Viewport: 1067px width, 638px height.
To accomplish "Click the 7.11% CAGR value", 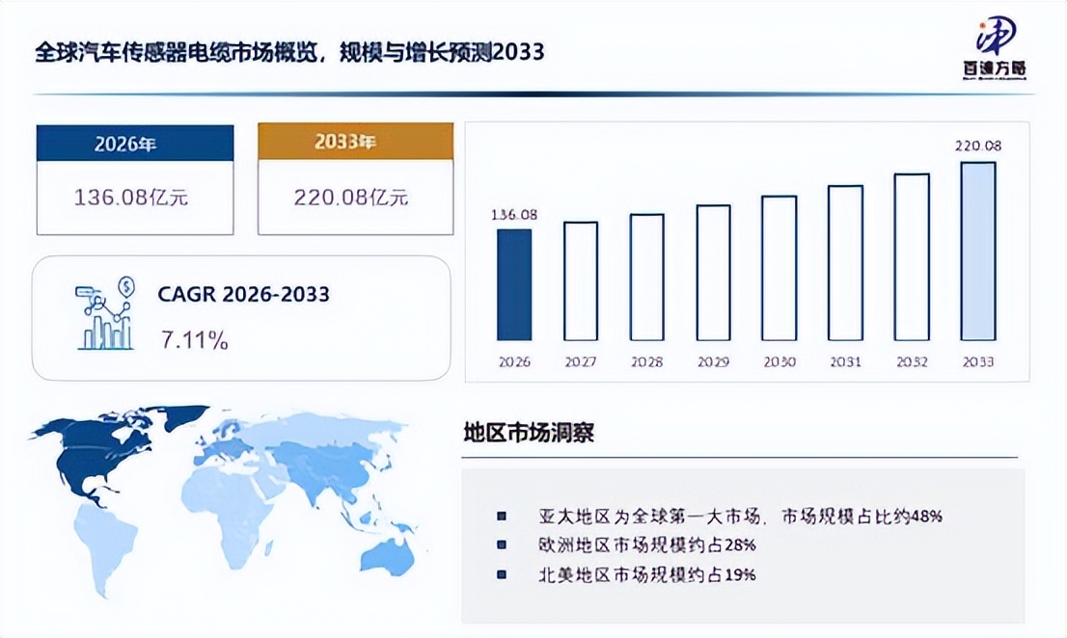I will click(194, 340).
